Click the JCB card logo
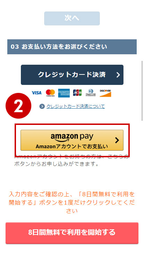144x262 pixels. tap(77, 93)
